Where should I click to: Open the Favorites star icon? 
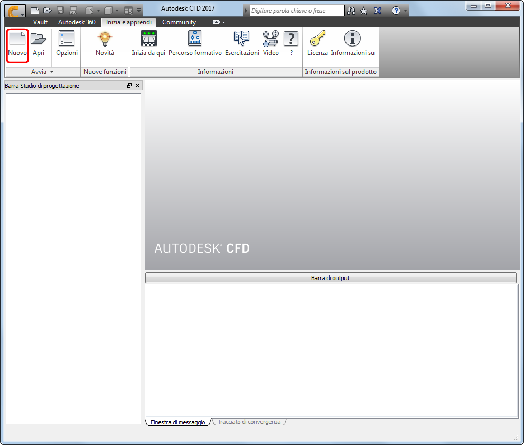(x=364, y=11)
